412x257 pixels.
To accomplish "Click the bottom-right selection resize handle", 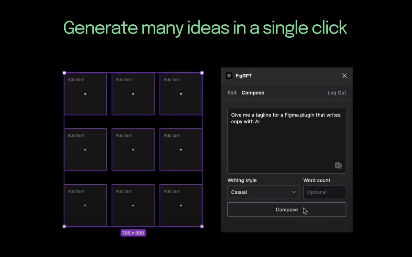I will (x=202, y=227).
